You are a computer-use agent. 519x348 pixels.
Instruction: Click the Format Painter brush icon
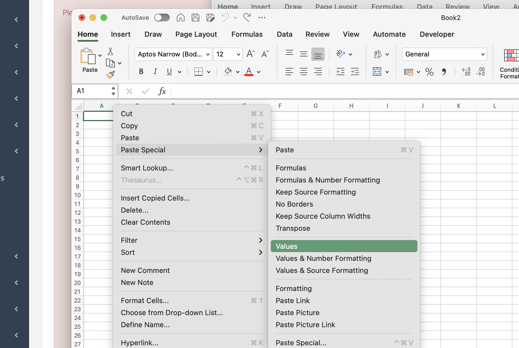click(110, 75)
